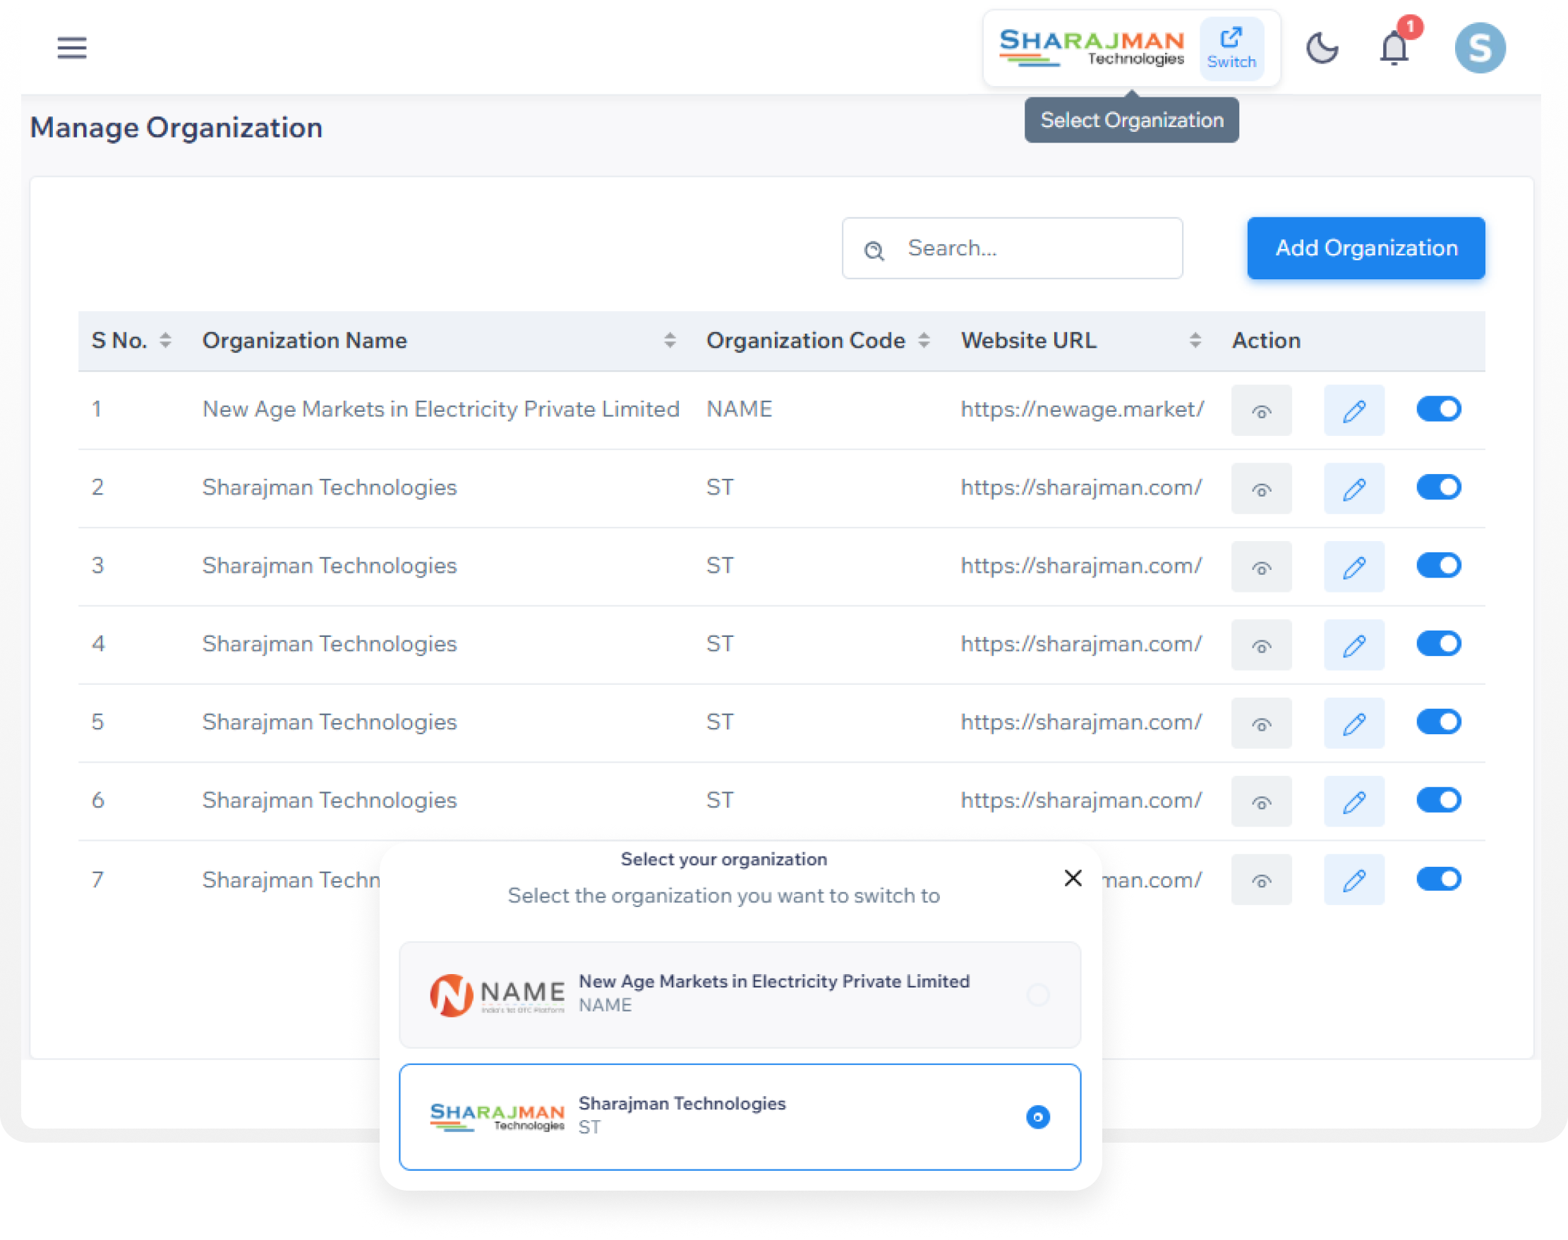Image resolution: width=1568 pixels, height=1240 pixels.
Task: Open the profile avatar menu
Action: click(1480, 47)
